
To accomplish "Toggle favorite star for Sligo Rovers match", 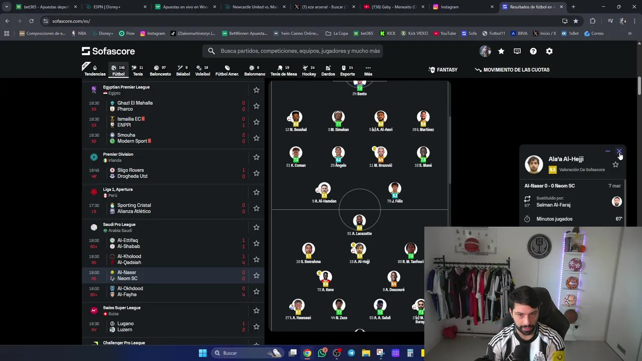I will click(256, 173).
